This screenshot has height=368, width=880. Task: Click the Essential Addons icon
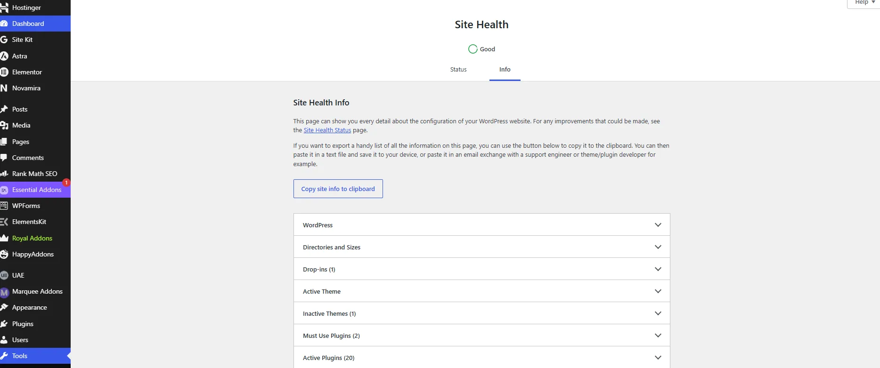4,190
